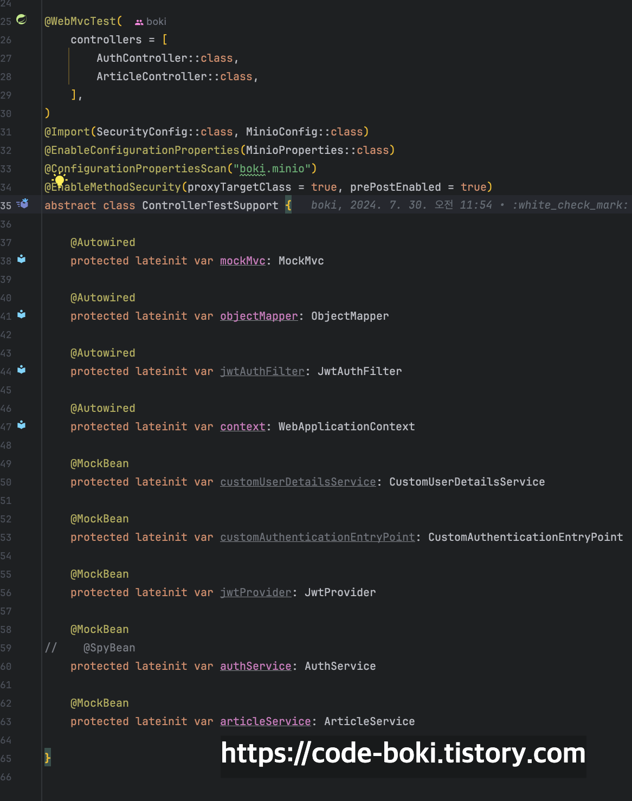The height and width of the screenshot is (801, 632).
Task: Click the "boki.minio" string literal
Action: tap(272, 169)
